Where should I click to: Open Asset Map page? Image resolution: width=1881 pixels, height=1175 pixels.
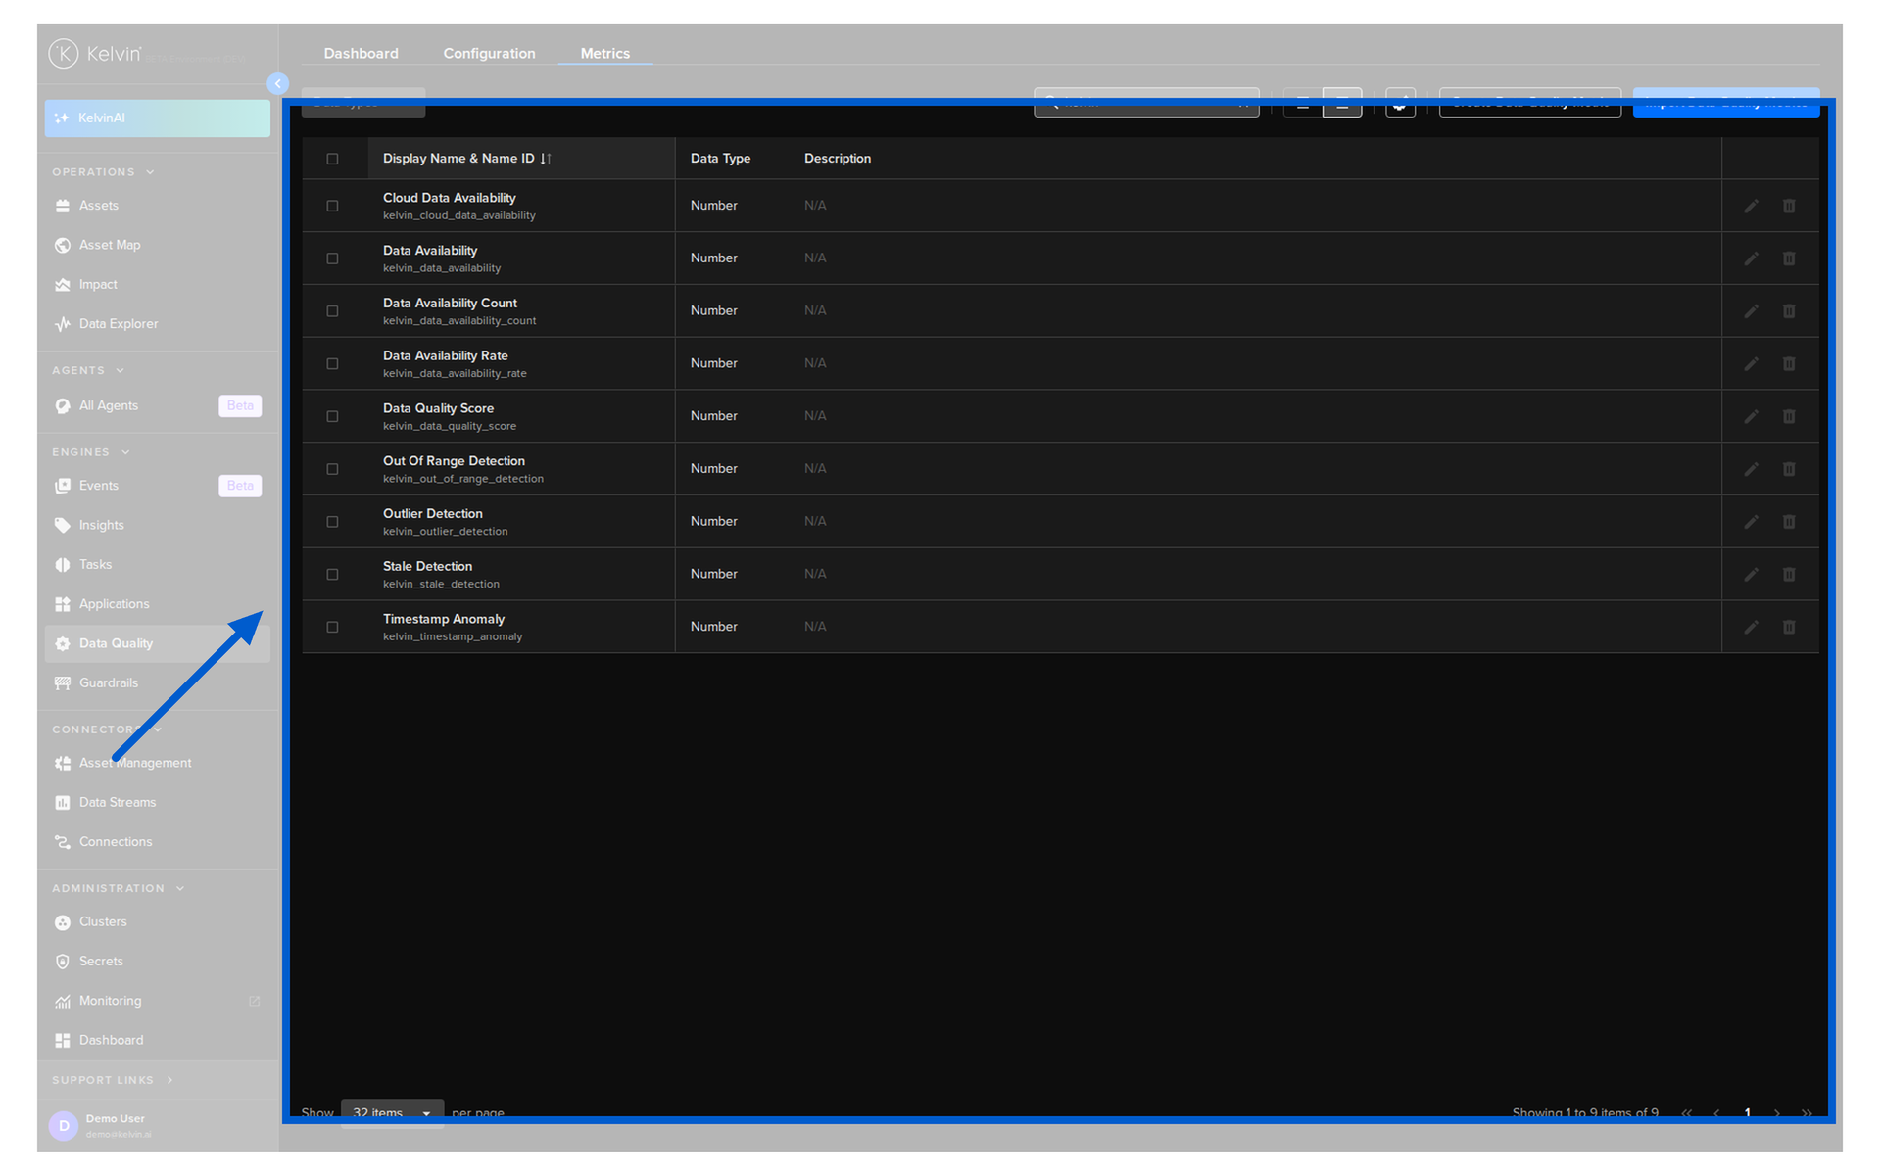(157, 245)
